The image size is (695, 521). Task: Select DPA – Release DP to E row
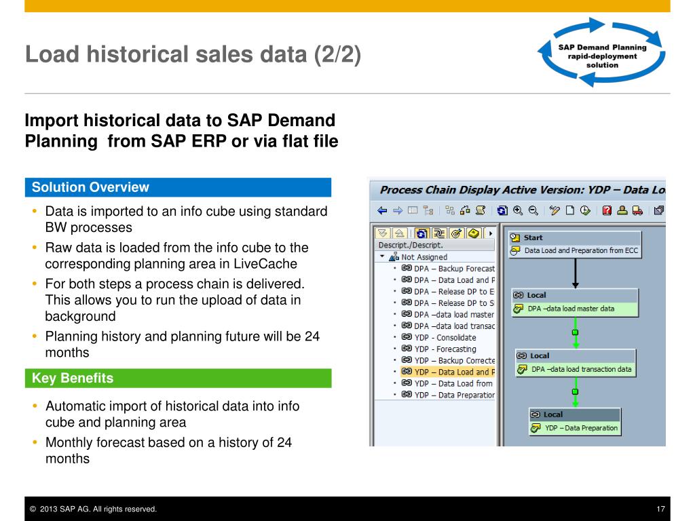point(448,292)
